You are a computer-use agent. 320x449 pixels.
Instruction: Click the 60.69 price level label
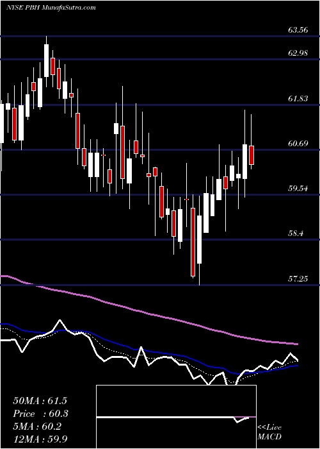[x=298, y=144]
